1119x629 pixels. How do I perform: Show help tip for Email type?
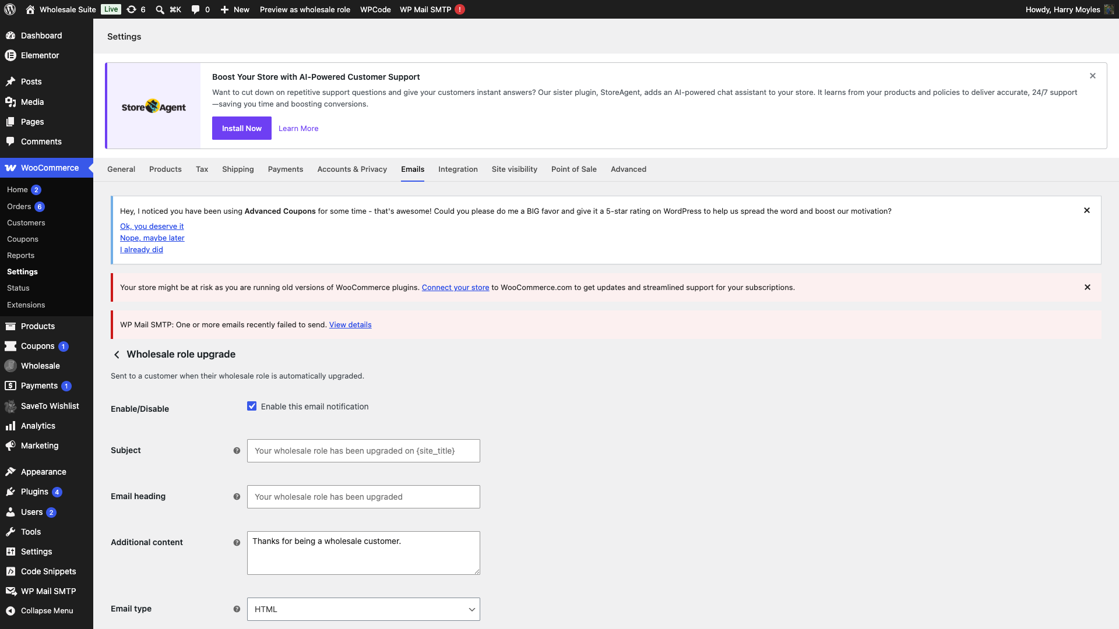pyautogui.click(x=237, y=609)
